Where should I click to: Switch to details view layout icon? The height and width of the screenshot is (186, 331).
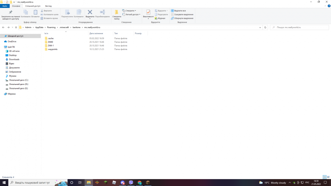pyautogui.click(x=325, y=177)
